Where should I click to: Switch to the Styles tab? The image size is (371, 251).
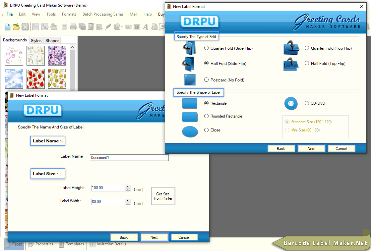(x=36, y=40)
